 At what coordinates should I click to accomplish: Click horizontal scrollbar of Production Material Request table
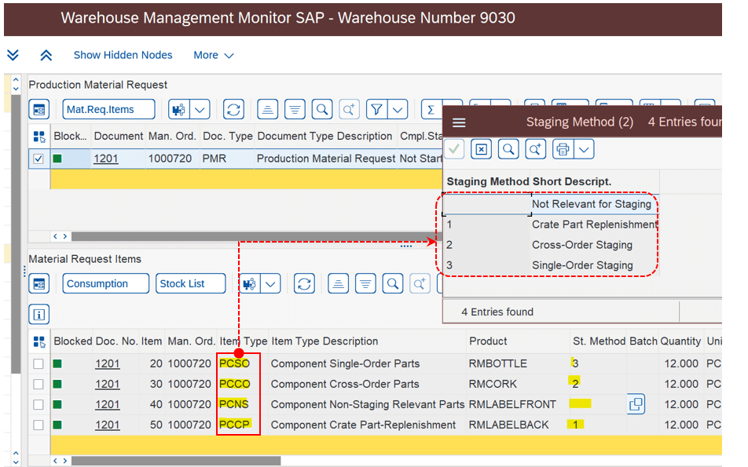(257, 236)
